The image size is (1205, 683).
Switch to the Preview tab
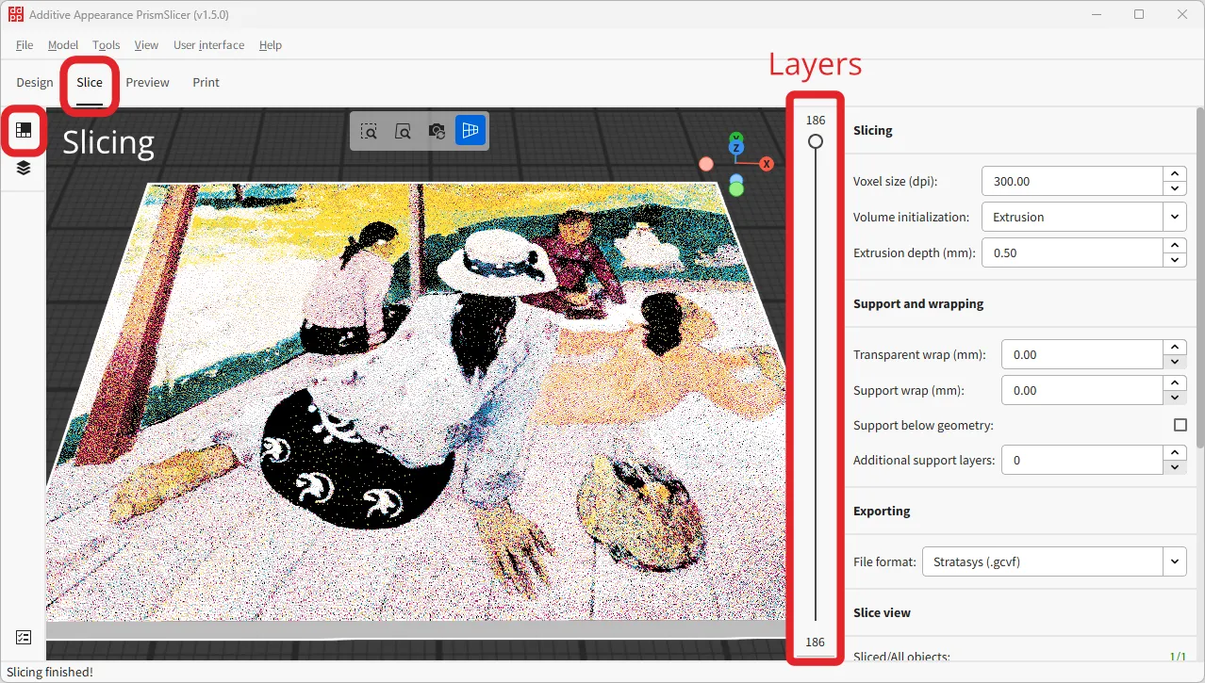[147, 82]
